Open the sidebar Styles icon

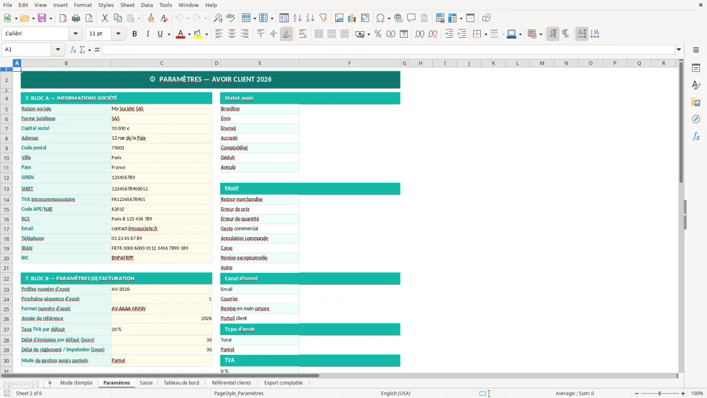point(696,85)
